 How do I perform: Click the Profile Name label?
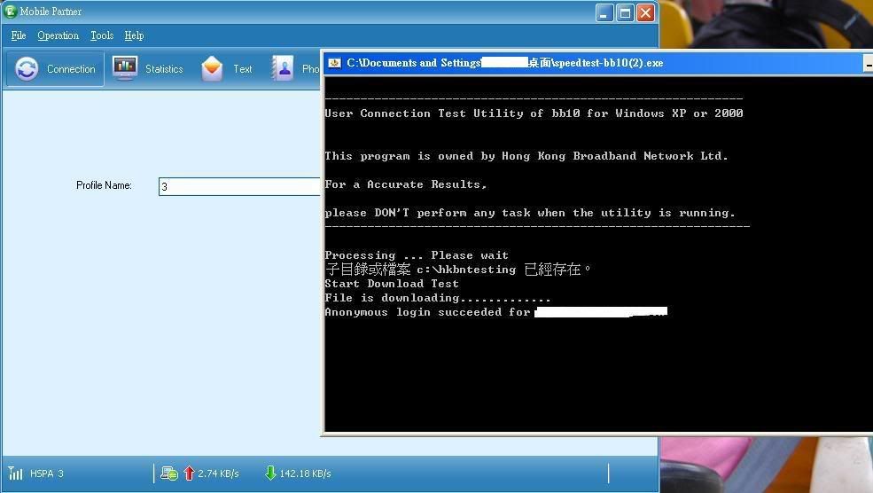tap(104, 185)
